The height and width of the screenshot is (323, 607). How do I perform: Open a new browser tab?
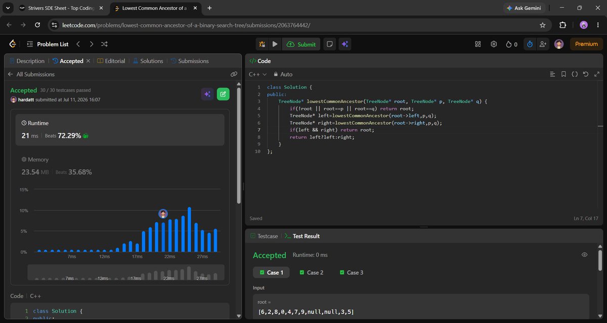(x=209, y=8)
